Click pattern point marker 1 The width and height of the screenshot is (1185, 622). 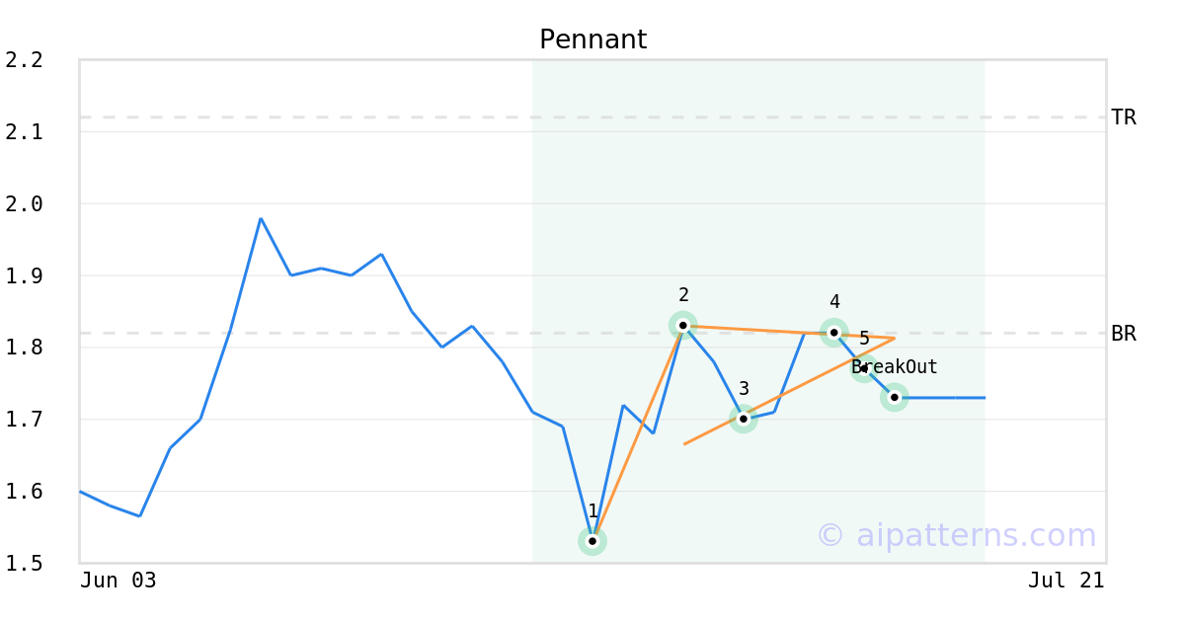coord(592,541)
